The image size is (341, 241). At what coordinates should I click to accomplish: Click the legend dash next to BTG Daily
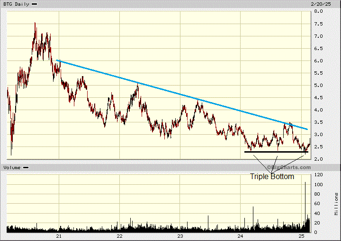coord(35,4)
